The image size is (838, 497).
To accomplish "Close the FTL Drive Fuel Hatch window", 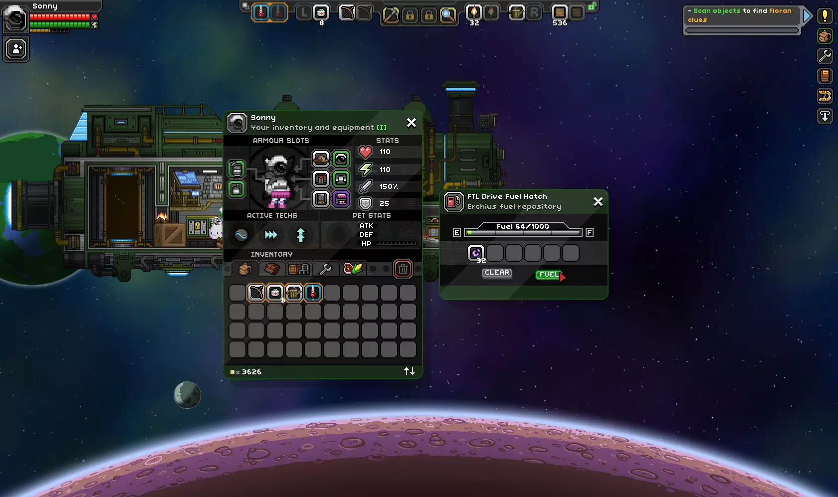I will click(x=598, y=201).
